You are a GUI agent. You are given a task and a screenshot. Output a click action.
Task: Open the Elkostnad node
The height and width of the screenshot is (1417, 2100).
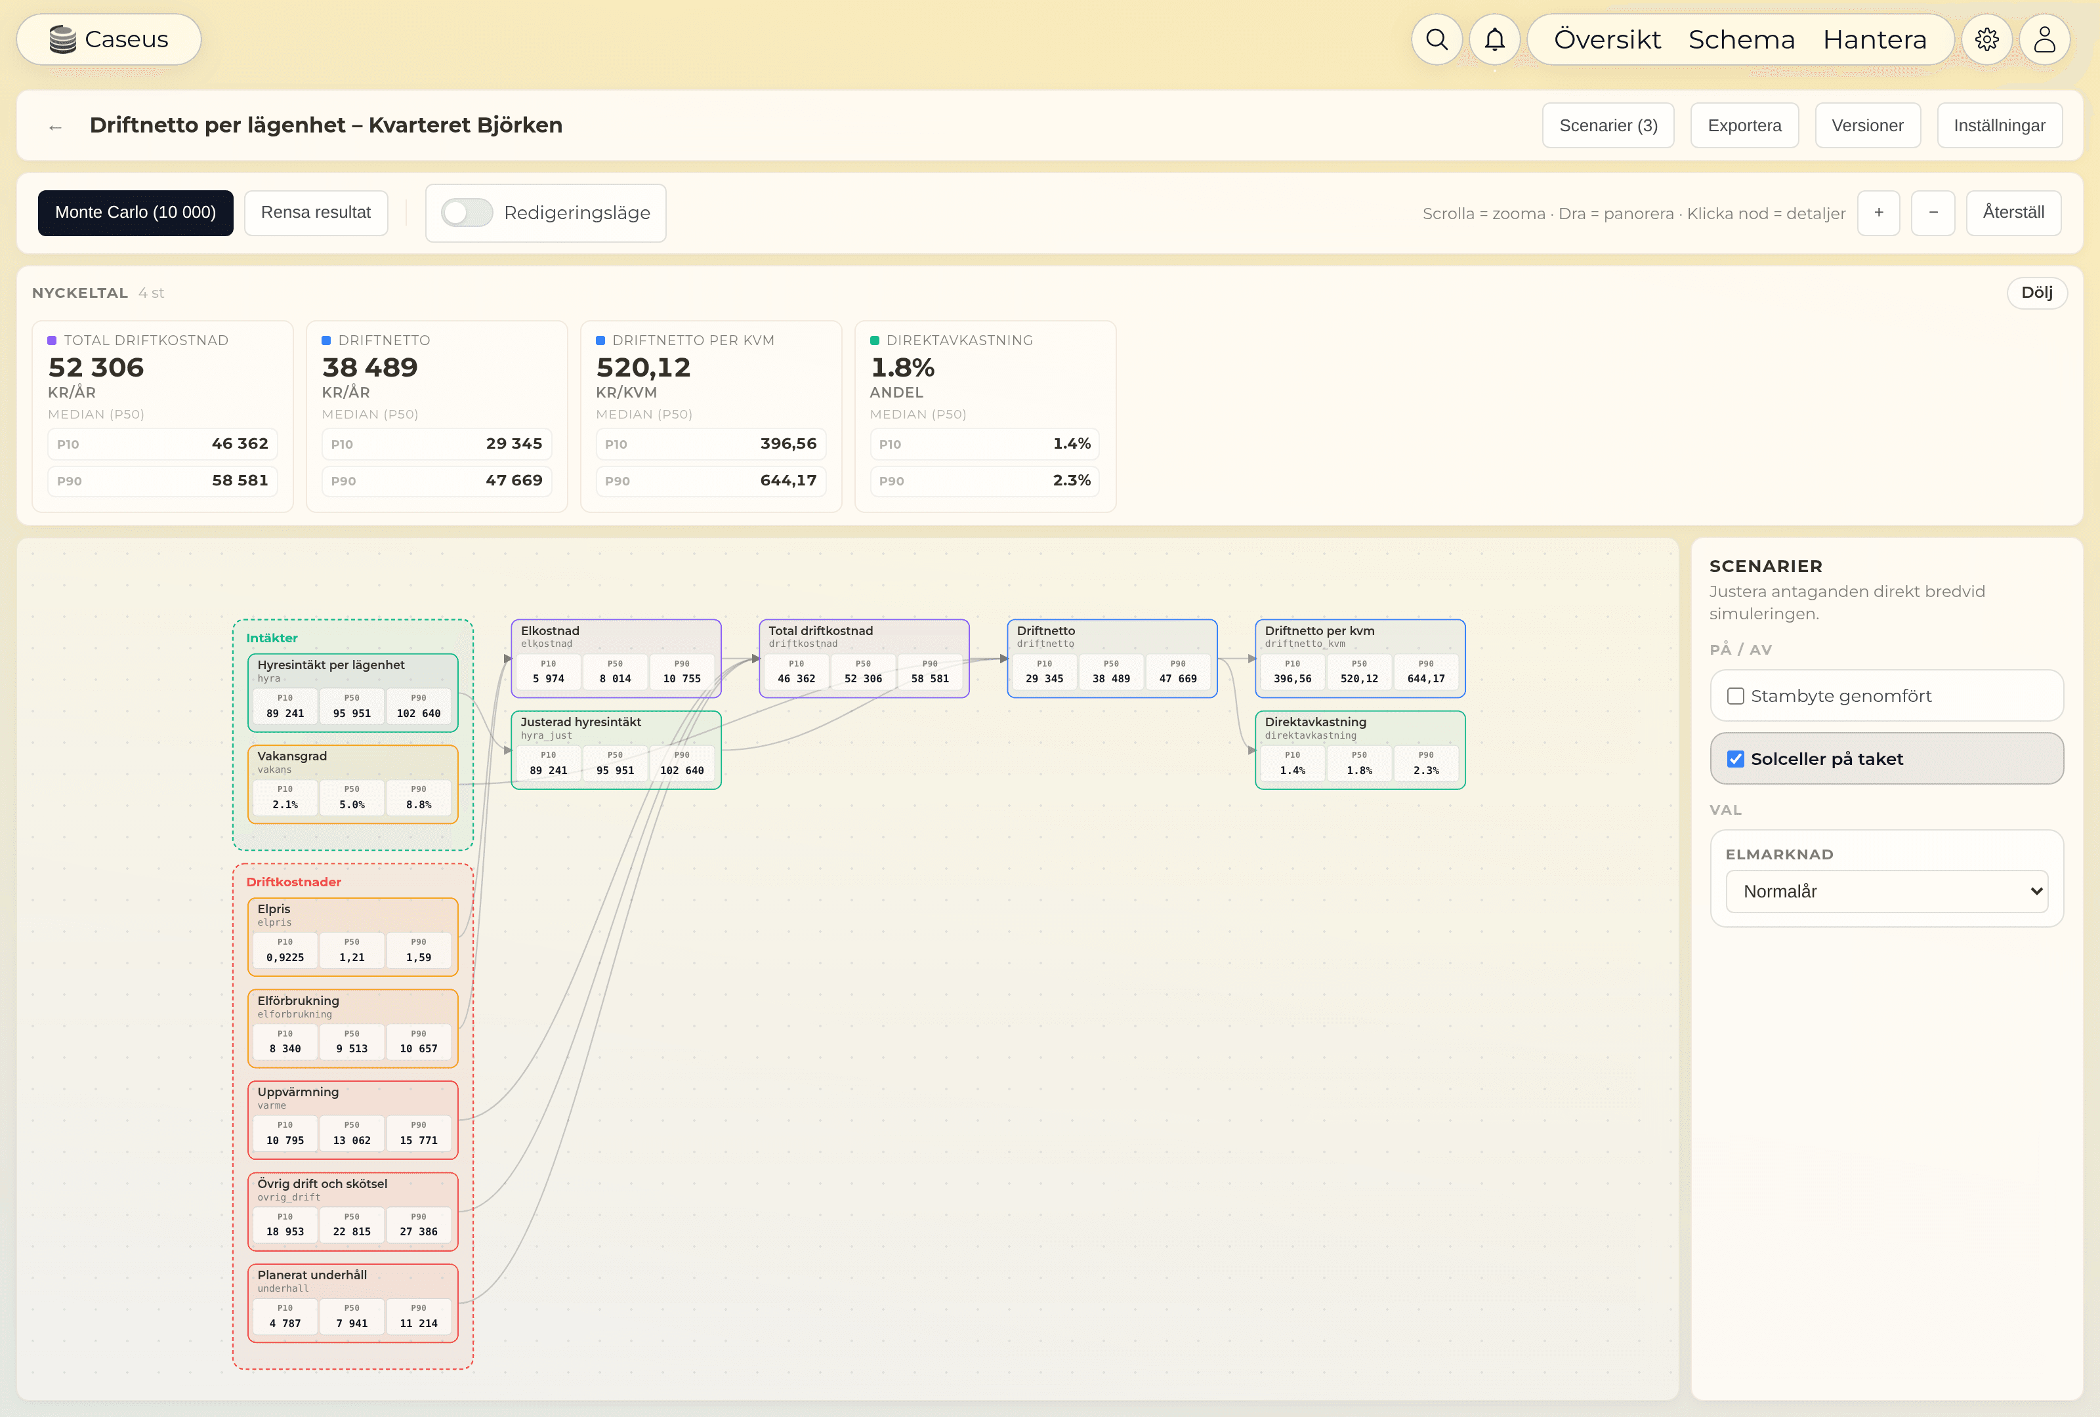(616, 659)
